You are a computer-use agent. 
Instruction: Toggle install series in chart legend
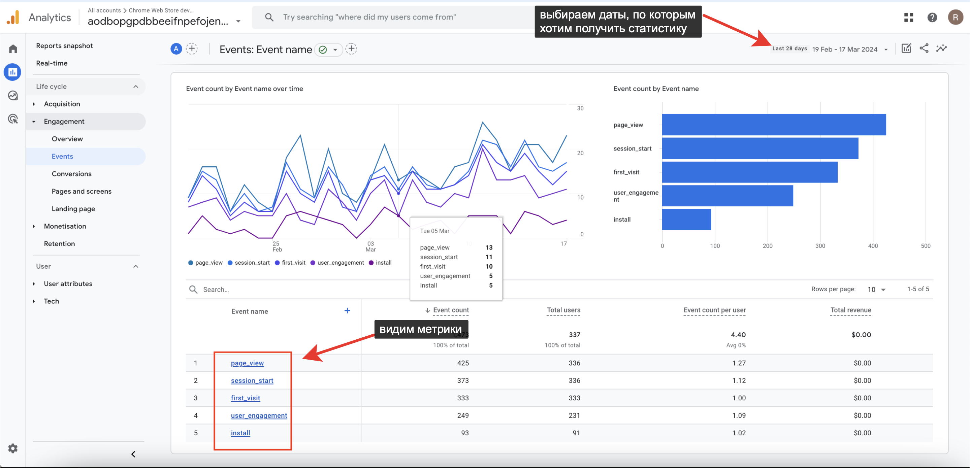(380, 263)
